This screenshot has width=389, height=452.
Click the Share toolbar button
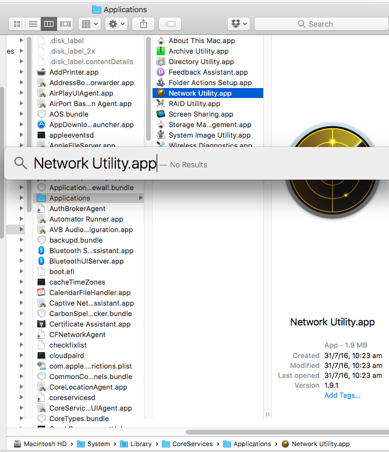tap(143, 24)
